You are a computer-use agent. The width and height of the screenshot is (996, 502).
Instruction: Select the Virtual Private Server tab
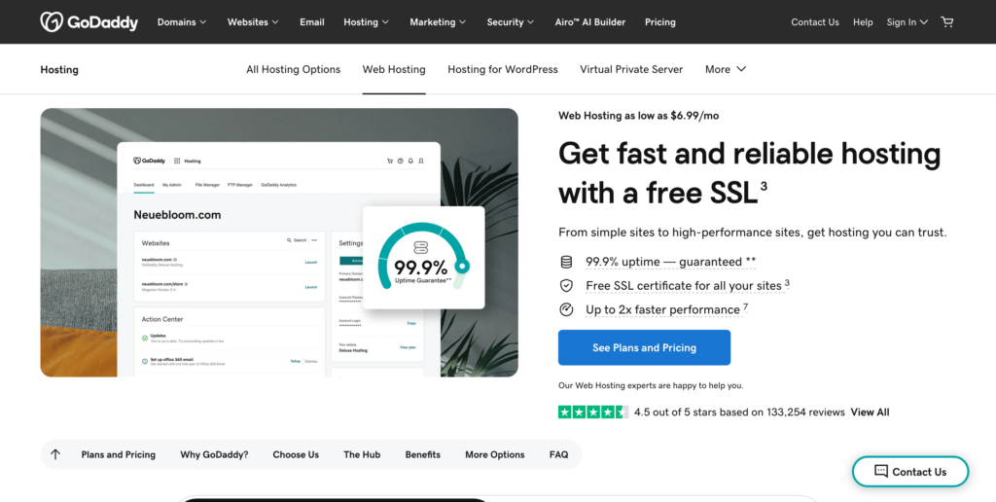point(631,69)
